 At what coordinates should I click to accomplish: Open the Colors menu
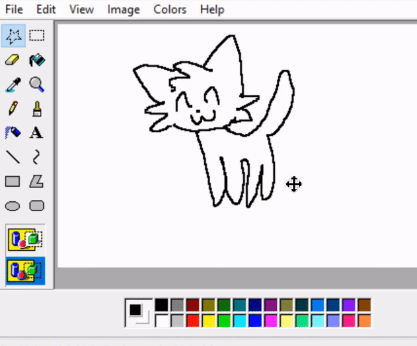[x=170, y=9]
